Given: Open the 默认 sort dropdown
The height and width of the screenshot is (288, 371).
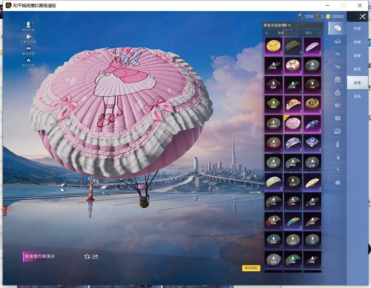Looking at the screenshot, I should click(311, 33).
